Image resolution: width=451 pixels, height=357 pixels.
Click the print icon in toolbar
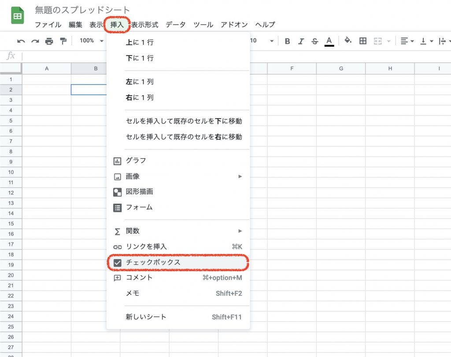(49, 41)
